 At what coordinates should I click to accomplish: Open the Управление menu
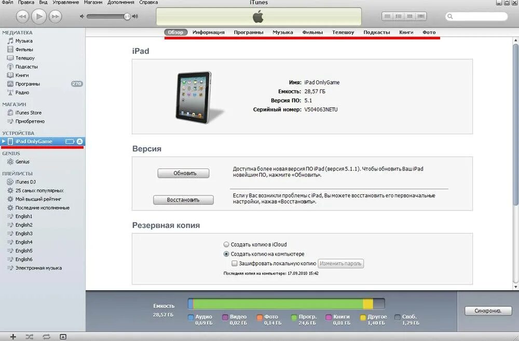point(65,2)
